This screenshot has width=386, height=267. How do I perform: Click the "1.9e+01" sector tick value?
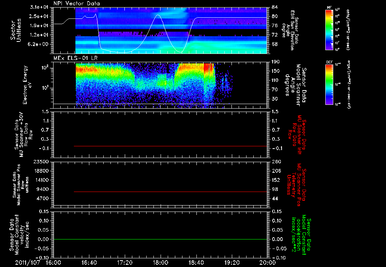pyautogui.click(x=39, y=26)
